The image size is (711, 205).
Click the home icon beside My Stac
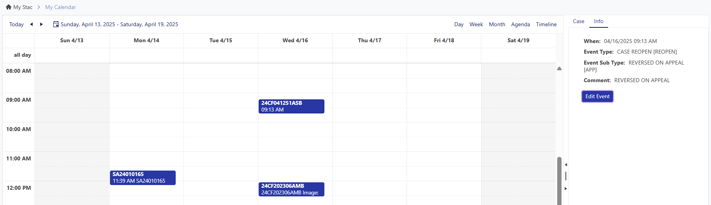9,7
